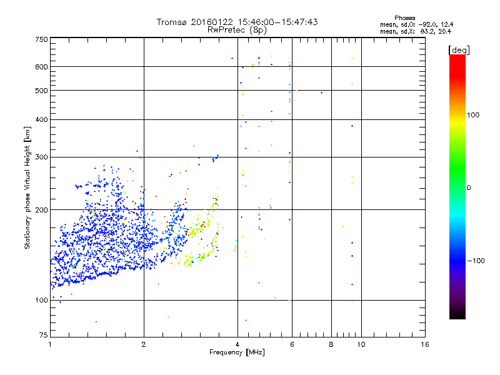The width and height of the screenshot is (500, 375).
Task: Click the y-axis tick label '200'
Action: pyautogui.click(x=41, y=210)
